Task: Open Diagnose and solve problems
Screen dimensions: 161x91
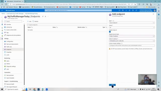Action: (13, 35)
